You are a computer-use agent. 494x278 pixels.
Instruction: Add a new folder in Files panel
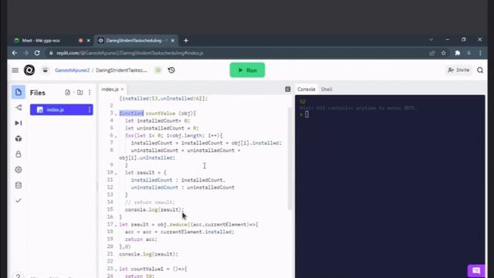click(x=80, y=93)
